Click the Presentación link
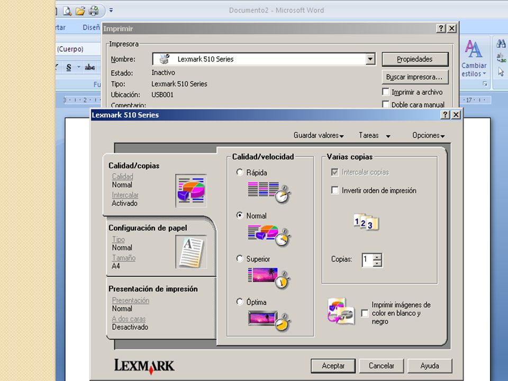The width and height of the screenshot is (508, 381). coord(131,301)
